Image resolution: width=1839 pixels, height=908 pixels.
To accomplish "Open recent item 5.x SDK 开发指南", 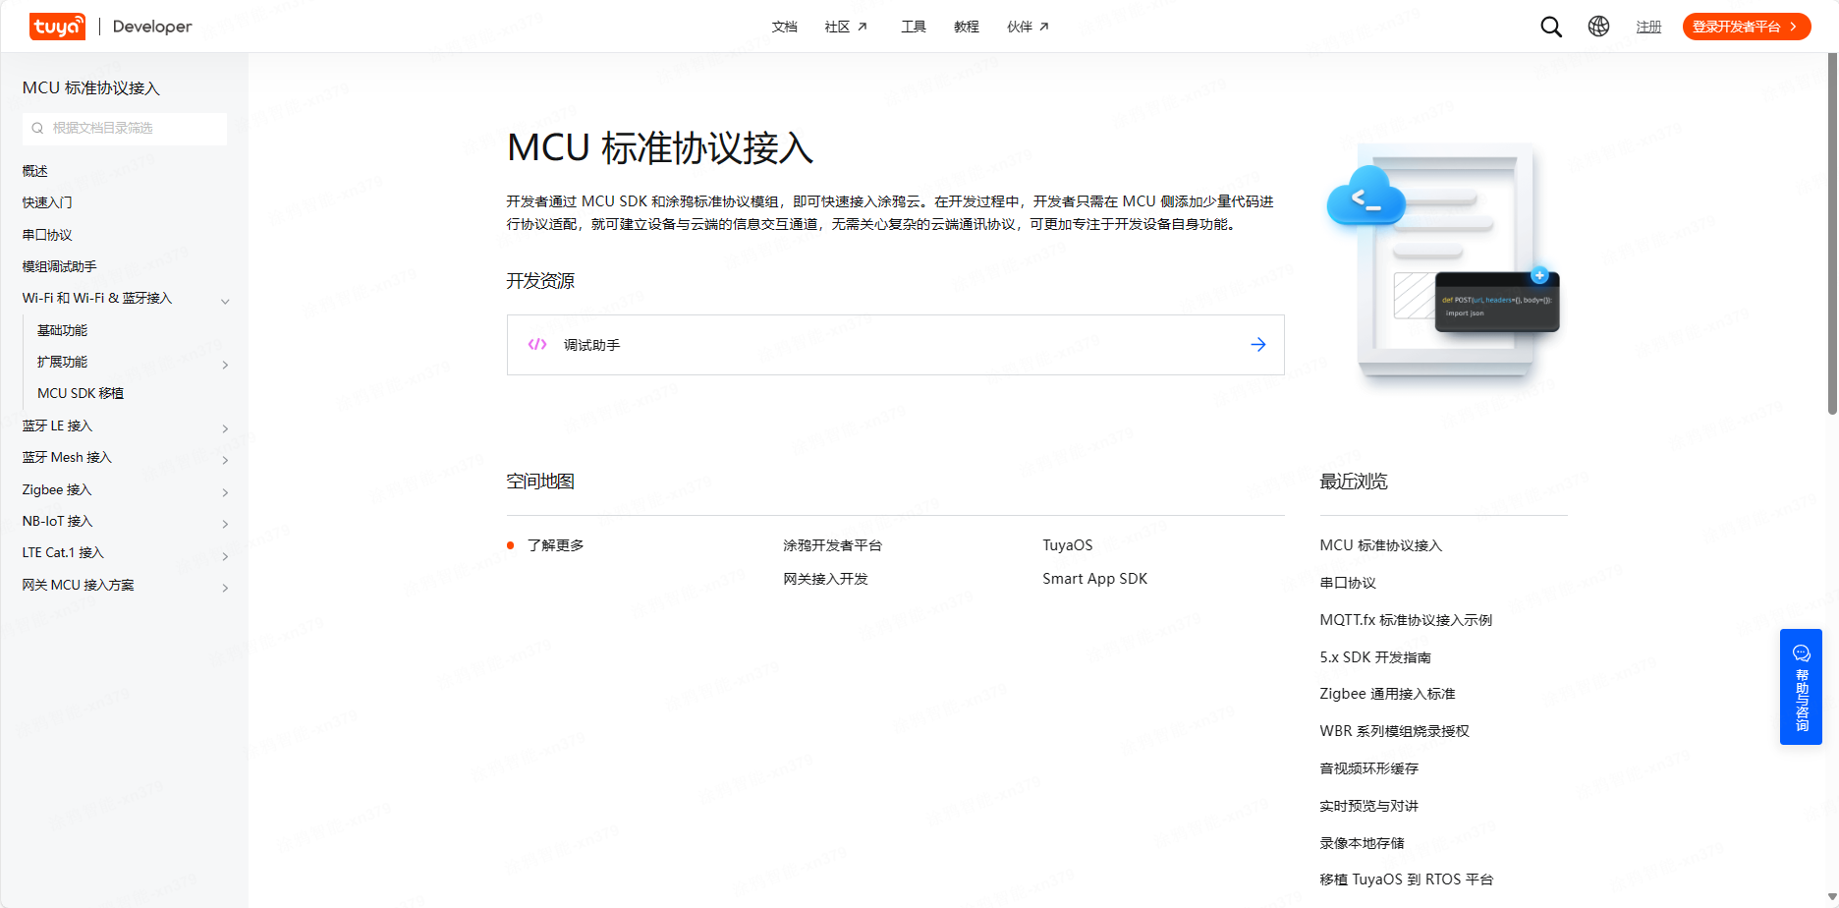I will tap(1375, 657).
